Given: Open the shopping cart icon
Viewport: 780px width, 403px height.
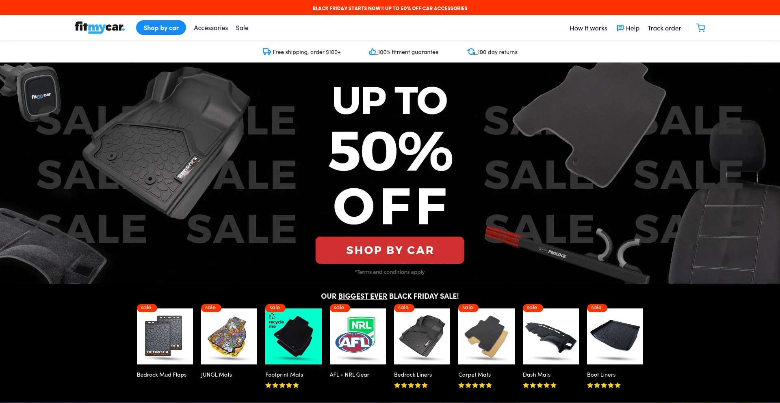Looking at the screenshot, I should [701, 28].
